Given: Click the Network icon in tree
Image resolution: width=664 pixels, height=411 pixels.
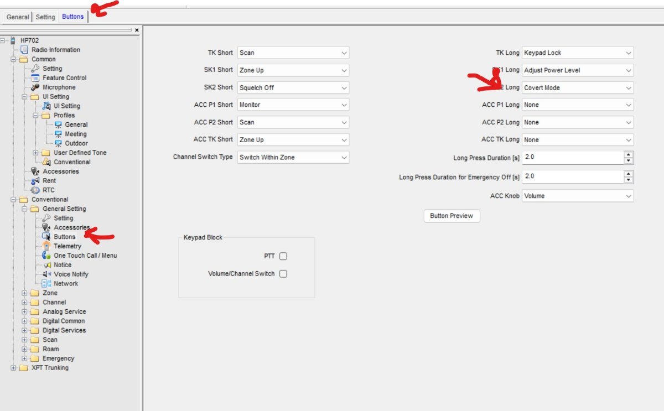Looking at the screenshot, I should pos(46,284).
